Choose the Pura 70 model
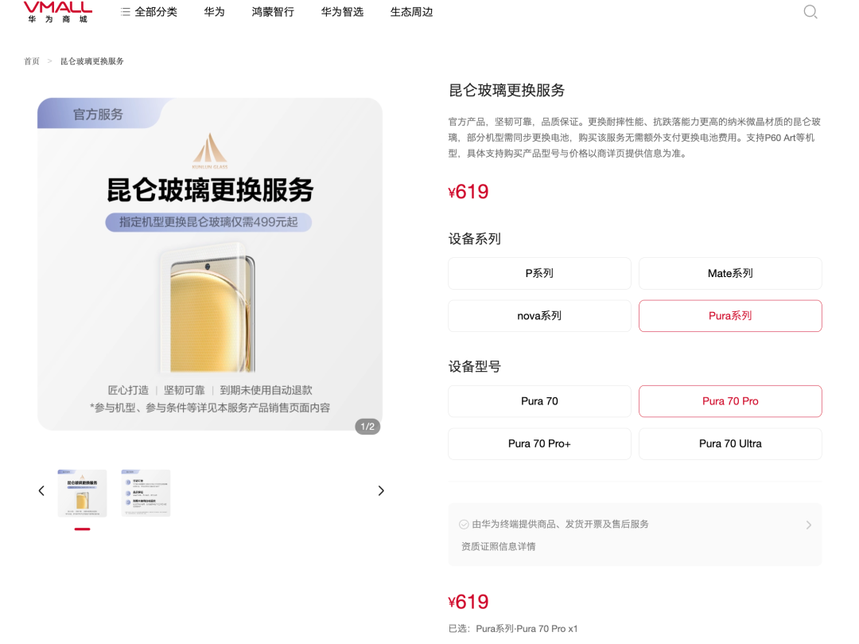859x644 pixels. coord(539,401)
